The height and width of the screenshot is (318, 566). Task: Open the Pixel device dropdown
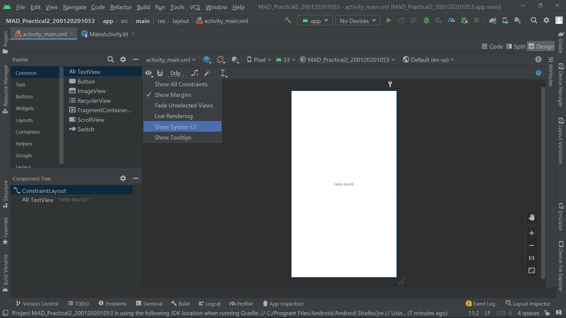click(x=259, y=60)
